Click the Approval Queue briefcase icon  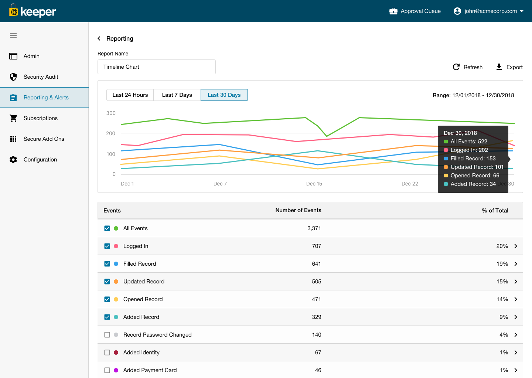point(393,11)
